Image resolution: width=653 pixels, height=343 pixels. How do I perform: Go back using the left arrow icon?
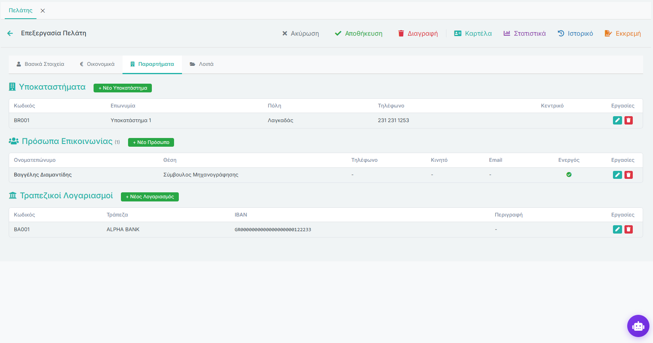(x=10, y=33)
